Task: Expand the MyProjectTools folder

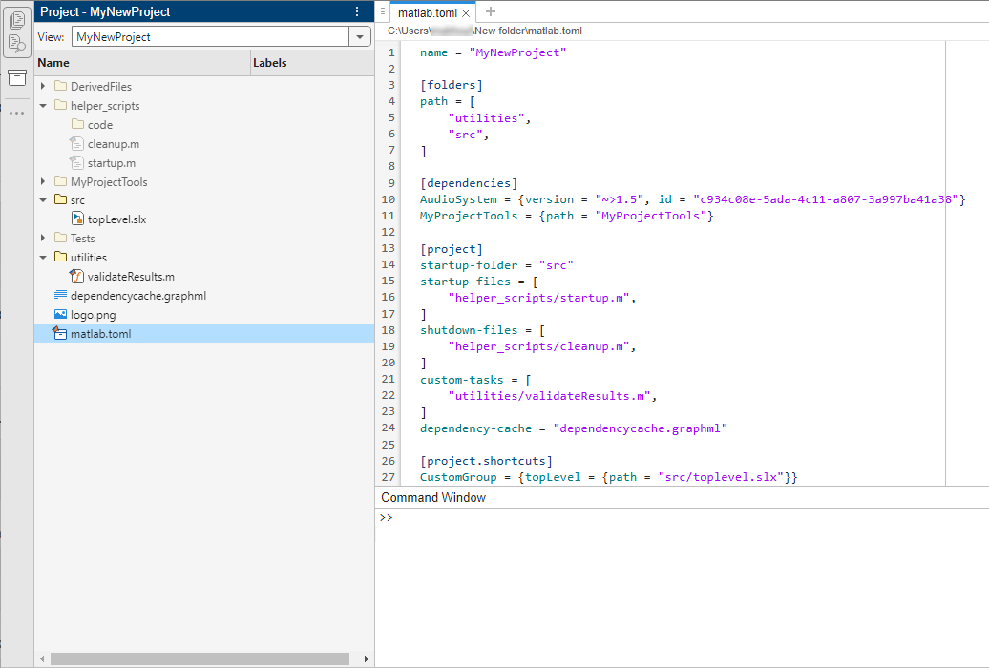Action: point(43,181)
